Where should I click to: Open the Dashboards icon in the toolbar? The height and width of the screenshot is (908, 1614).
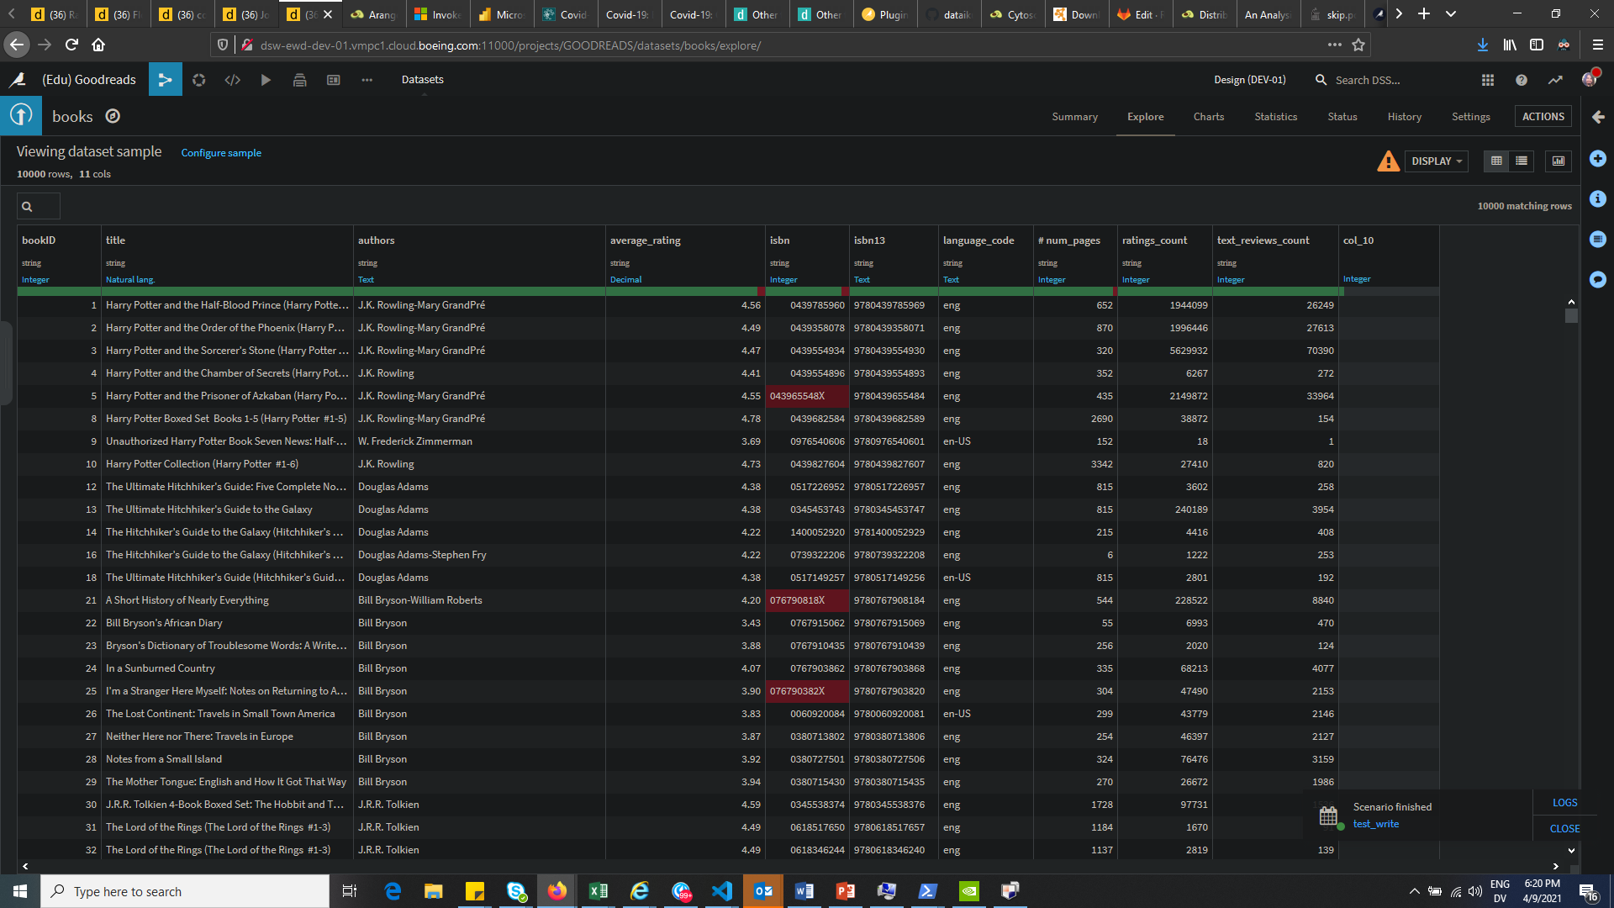(334, 79)
